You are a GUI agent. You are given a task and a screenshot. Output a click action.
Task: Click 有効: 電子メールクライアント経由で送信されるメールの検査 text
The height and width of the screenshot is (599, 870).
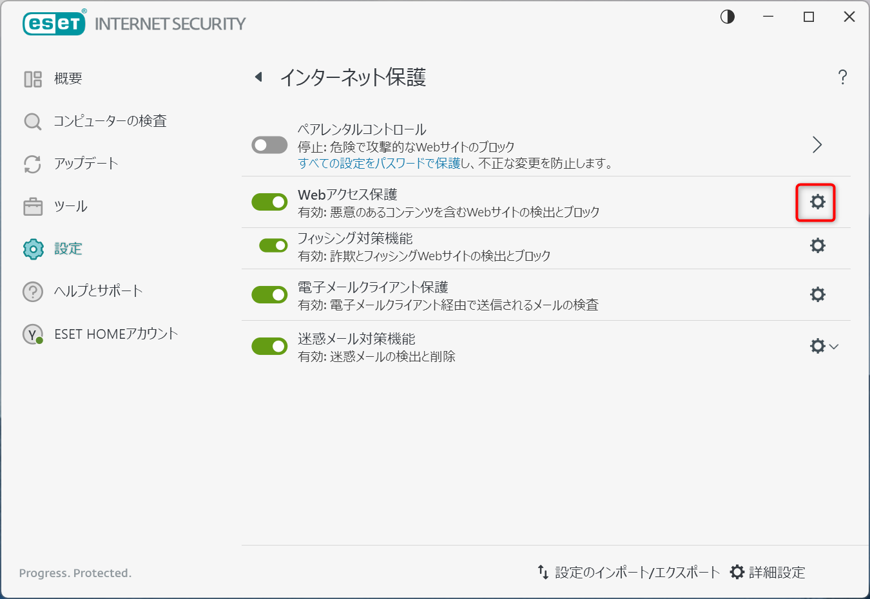coord(449,305)
